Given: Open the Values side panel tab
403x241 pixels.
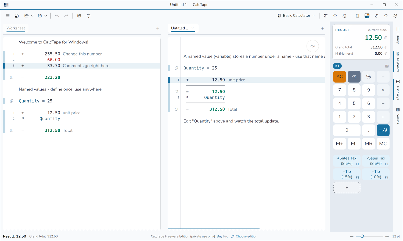Looking at the screenshot, I should [x=398, y=116].
